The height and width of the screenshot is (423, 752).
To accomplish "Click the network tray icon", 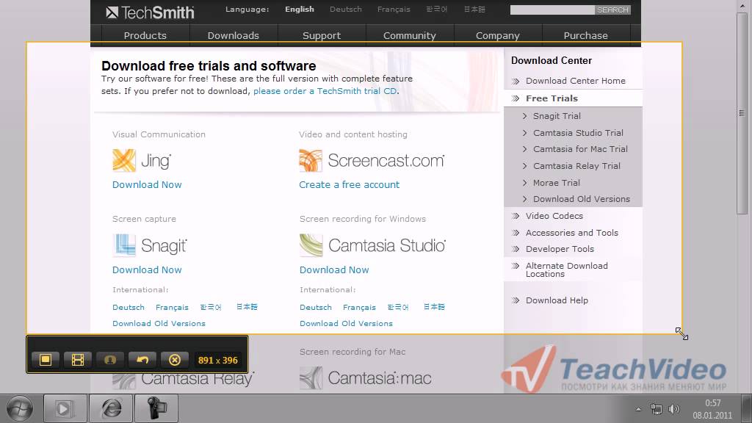I will click(656, 409).
